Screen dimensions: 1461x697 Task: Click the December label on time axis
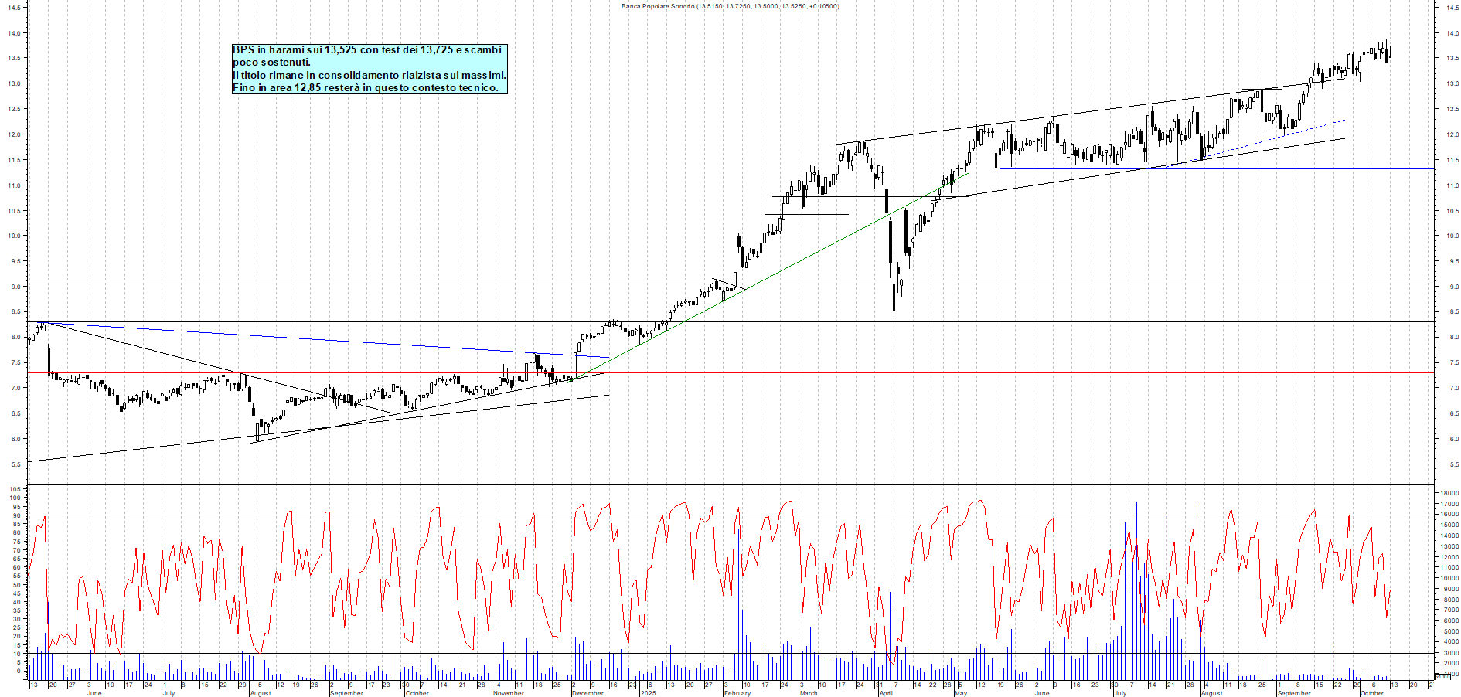point(587,693)
